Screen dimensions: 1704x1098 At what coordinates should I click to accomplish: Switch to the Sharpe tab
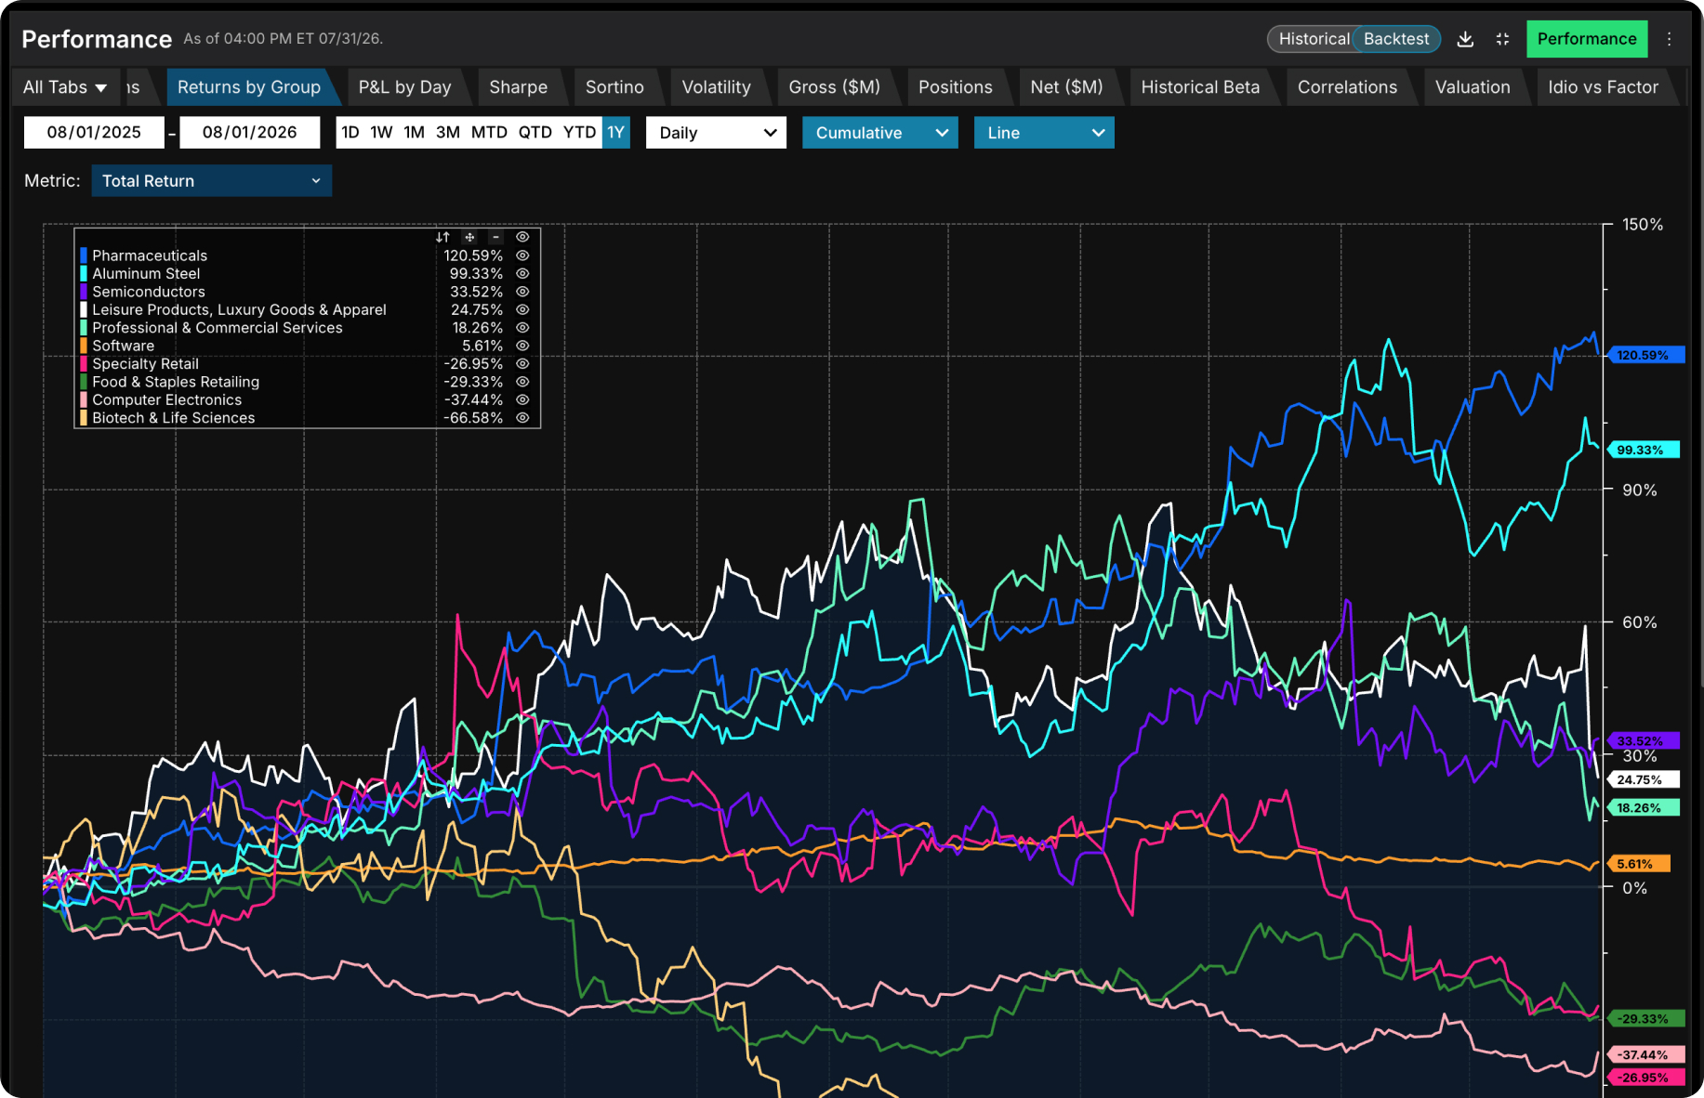click(x=518, y=87)
